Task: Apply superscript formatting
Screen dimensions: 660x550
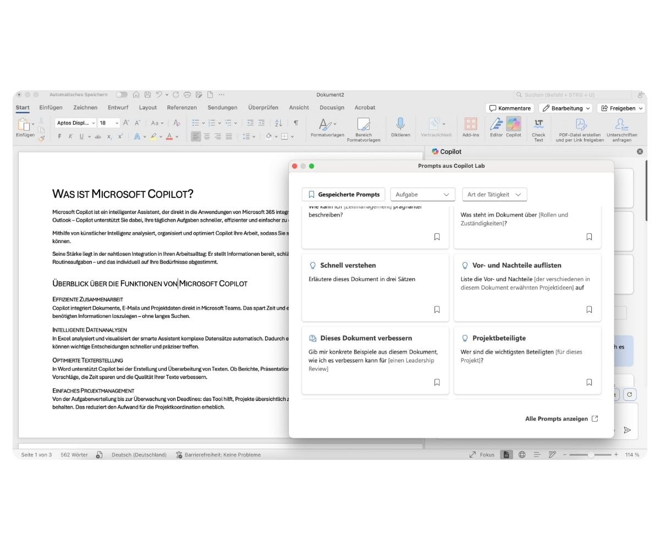Action: 120,136
